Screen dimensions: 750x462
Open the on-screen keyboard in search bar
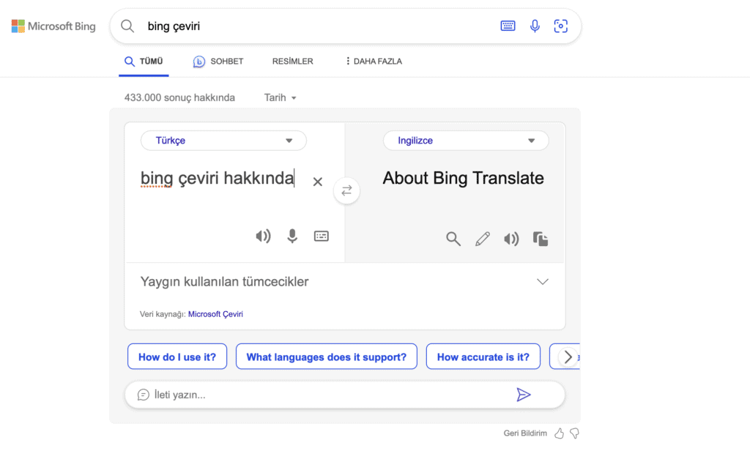pyautogui.click(x=508, y=26)
